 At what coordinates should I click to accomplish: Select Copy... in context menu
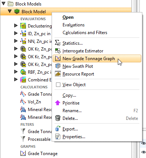tap(97, 95)
